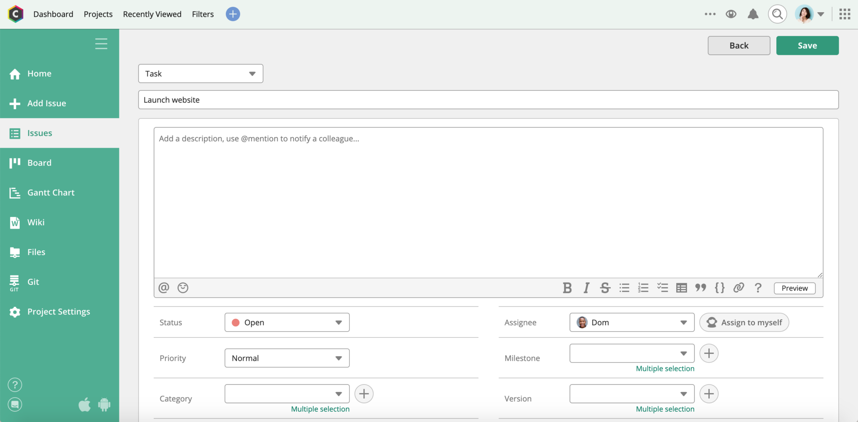This screenshot has width=858, height=422.
Task: Open notifications bell icon
Action: click(753, 14)
